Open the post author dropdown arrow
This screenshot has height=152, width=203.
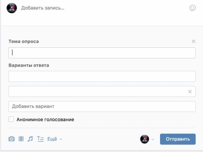[x=153, y=139]
